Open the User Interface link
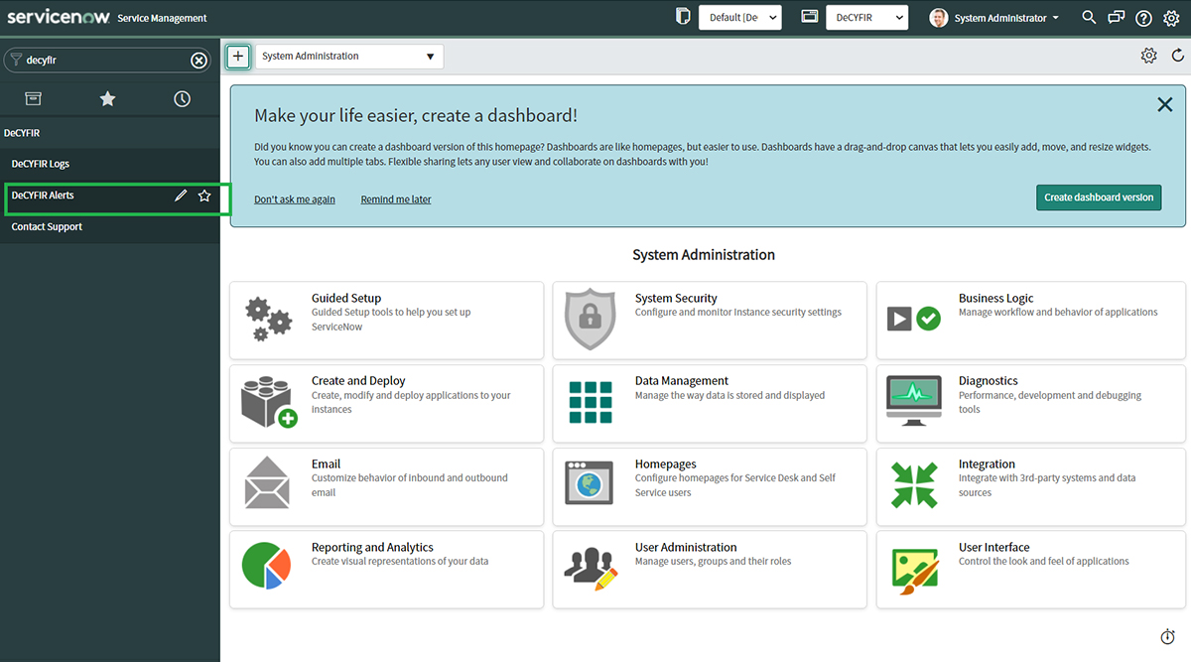Image resolution: width=1191 pixels, height=662 pixels. tap(994, 548)
